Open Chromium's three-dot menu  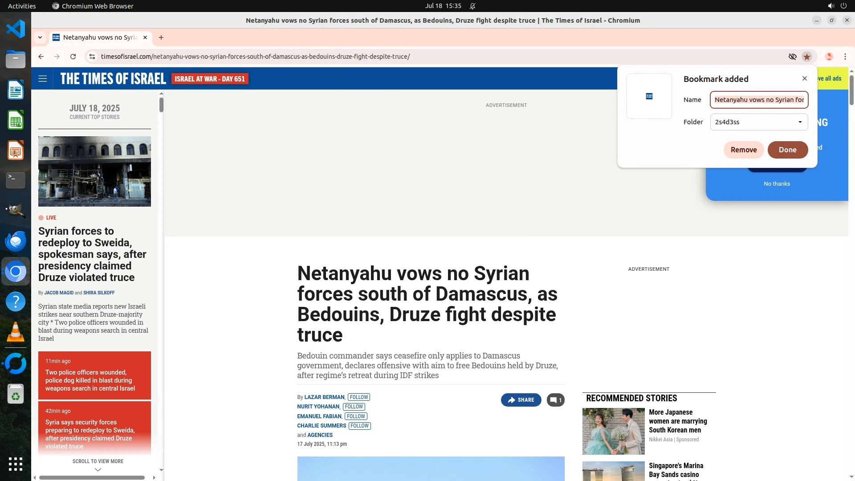coord(845,57)
